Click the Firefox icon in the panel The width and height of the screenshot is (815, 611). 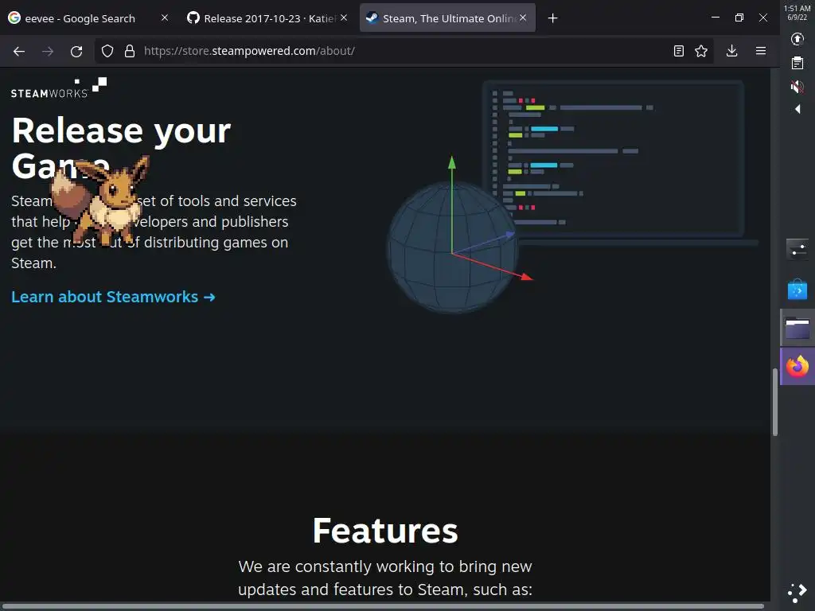click(797, 367)
